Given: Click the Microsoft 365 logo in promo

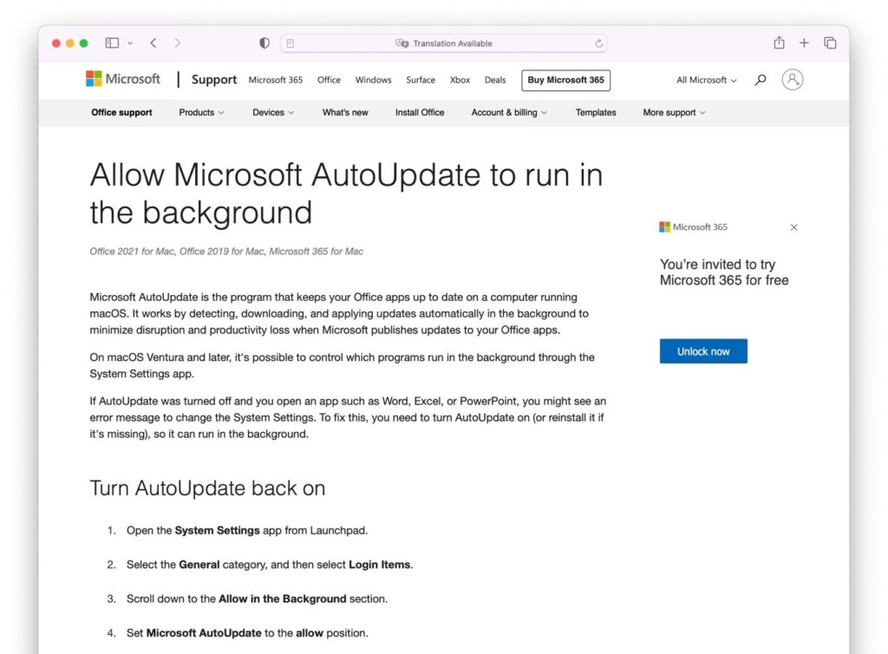Looking at the screenshot, I should [x=693, y=227].
